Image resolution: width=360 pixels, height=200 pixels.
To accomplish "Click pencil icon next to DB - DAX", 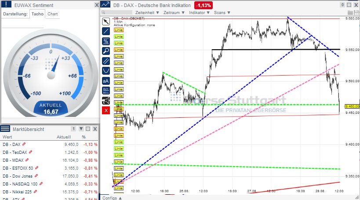I will [24, 144].
